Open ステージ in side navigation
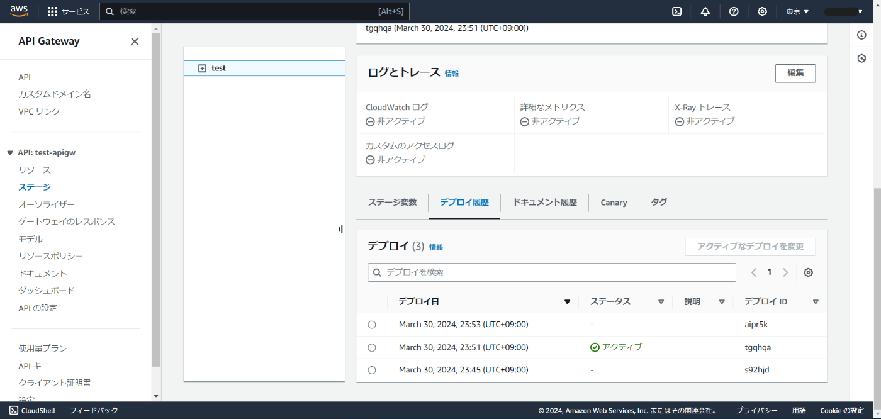The height and width of the screenshot is (419, 881). tap(35, 187)
